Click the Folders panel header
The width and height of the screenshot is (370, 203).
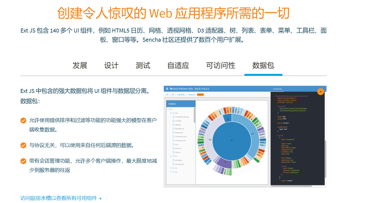(x=181, y=104)
